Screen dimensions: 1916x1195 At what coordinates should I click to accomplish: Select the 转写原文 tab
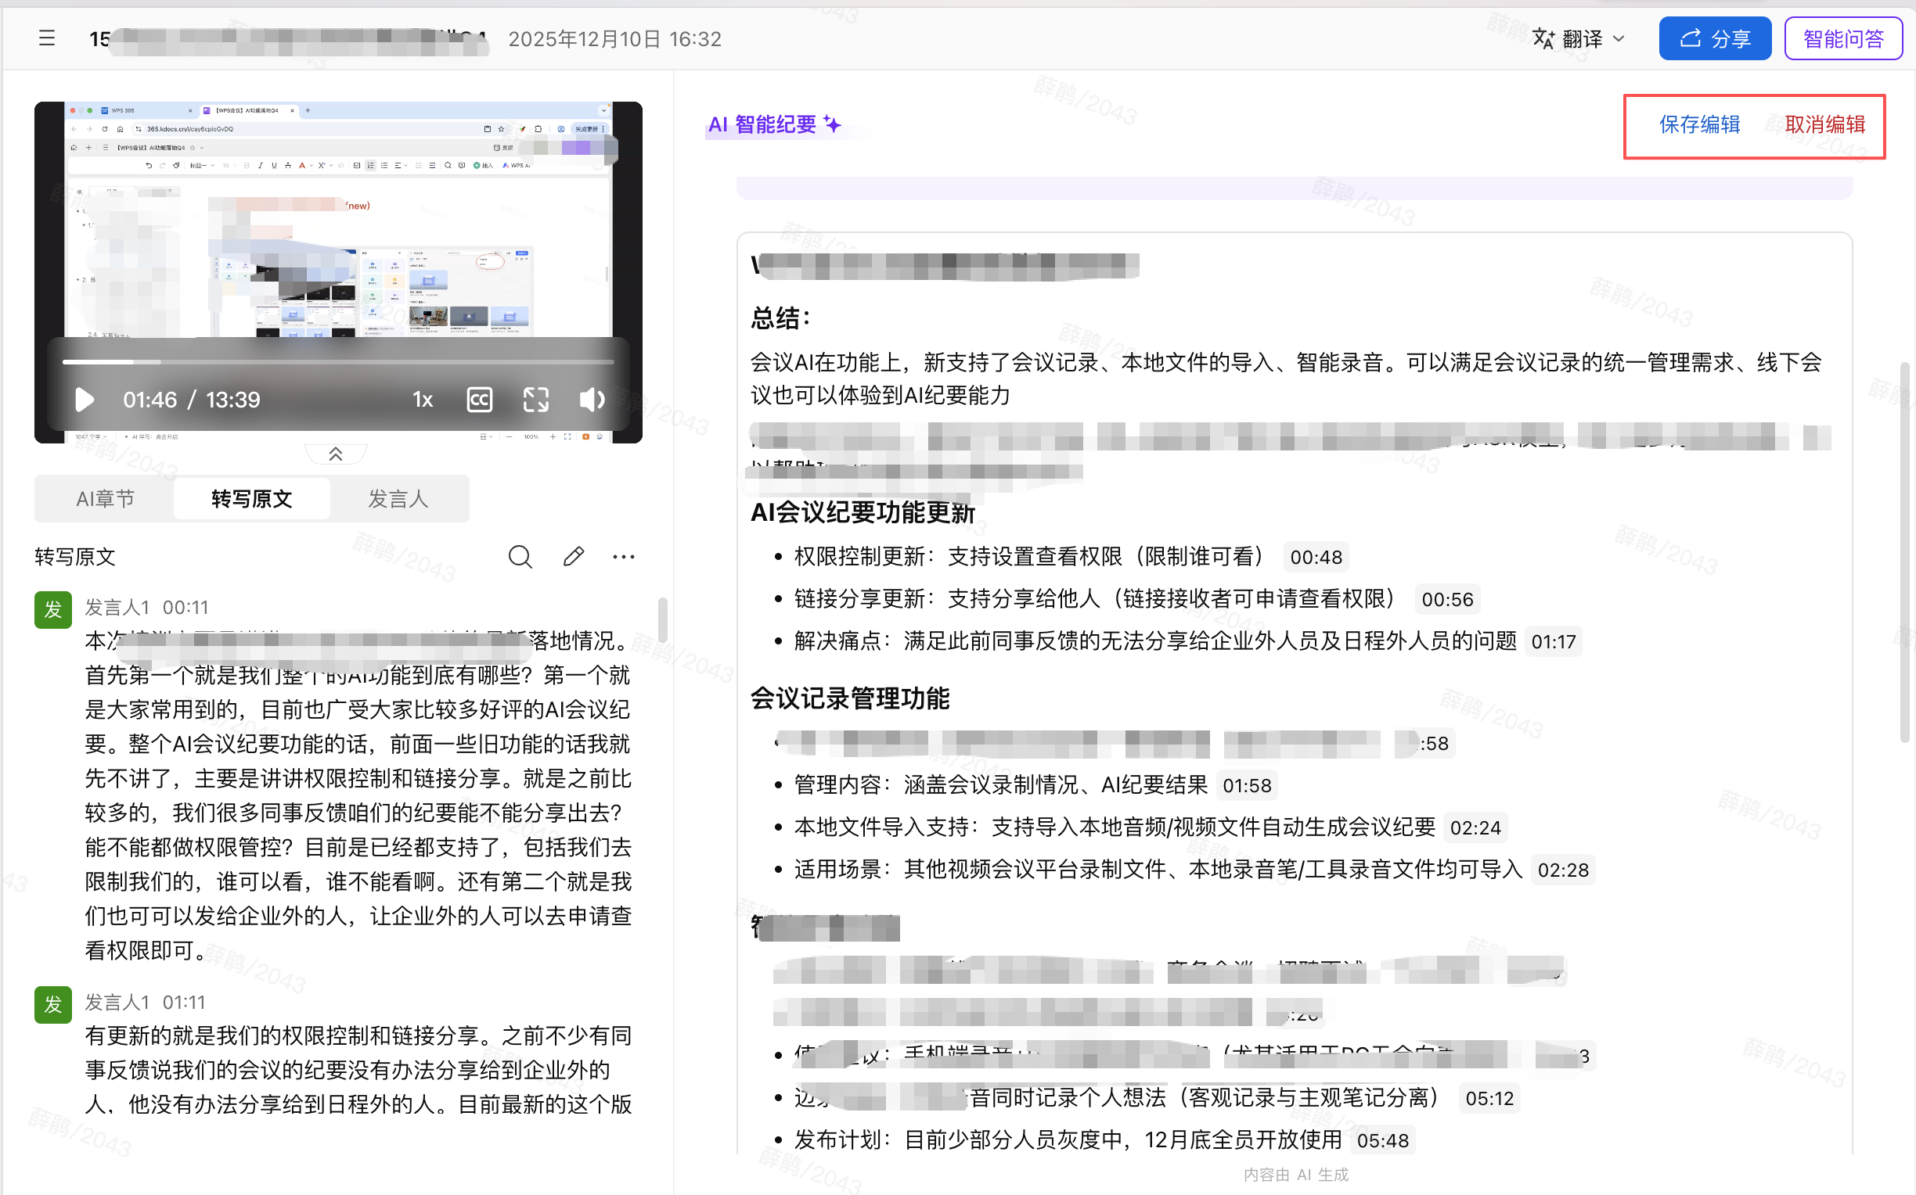[251, 499]
